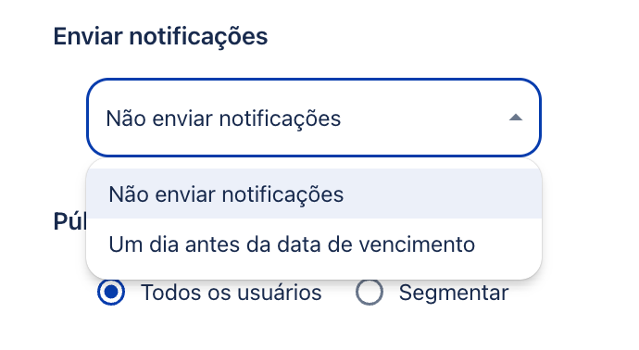Click selected value text inside the combo box

[223, 119]
